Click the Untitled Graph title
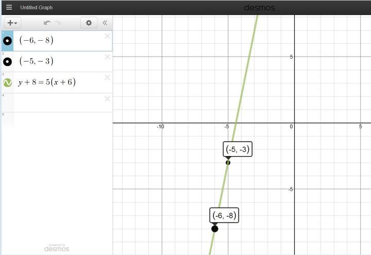This screenshot has height=255, width=371. point(36,8)
